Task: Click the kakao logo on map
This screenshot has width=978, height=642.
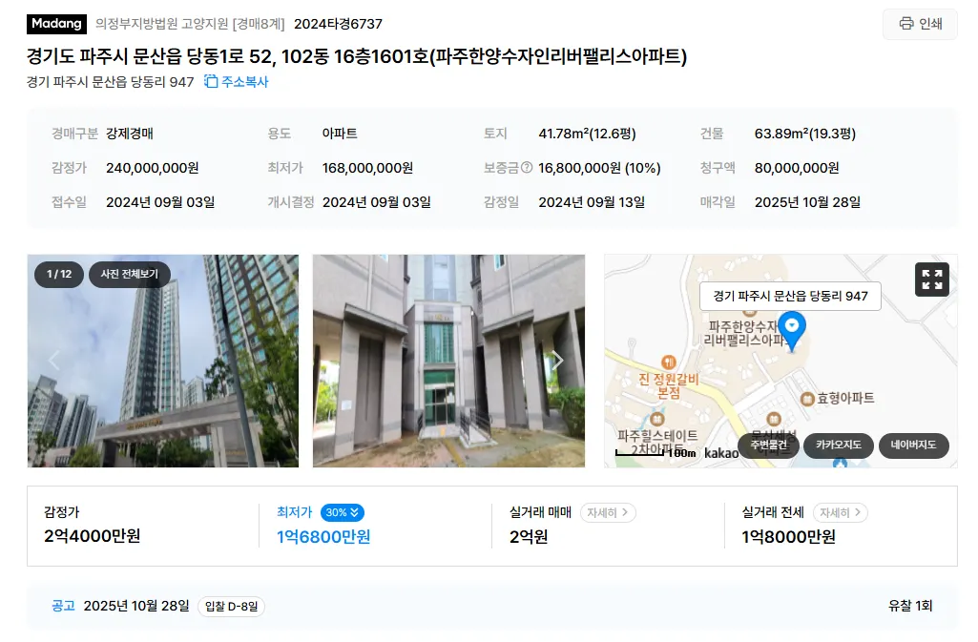Action: 721,453
